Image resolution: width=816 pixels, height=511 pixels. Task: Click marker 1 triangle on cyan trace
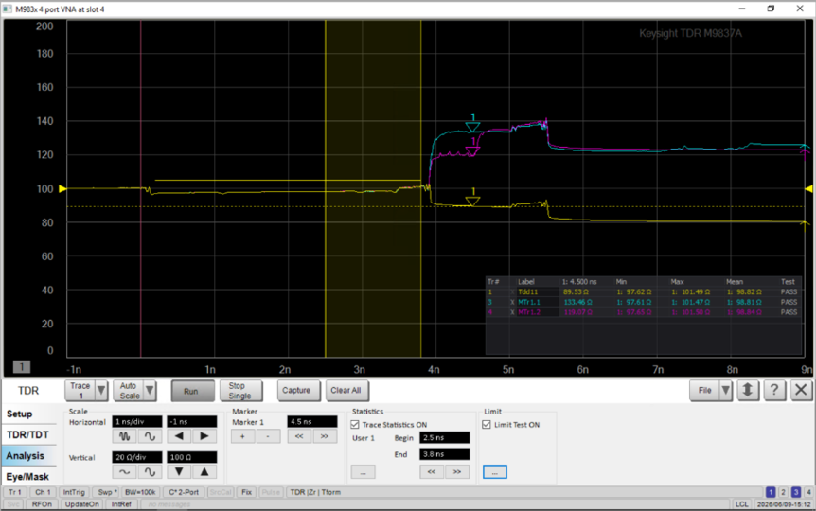[472, 127]
